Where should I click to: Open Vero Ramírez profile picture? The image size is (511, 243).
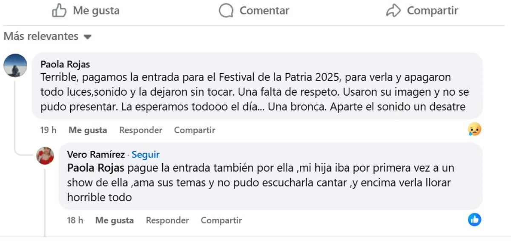click(45, 156)
